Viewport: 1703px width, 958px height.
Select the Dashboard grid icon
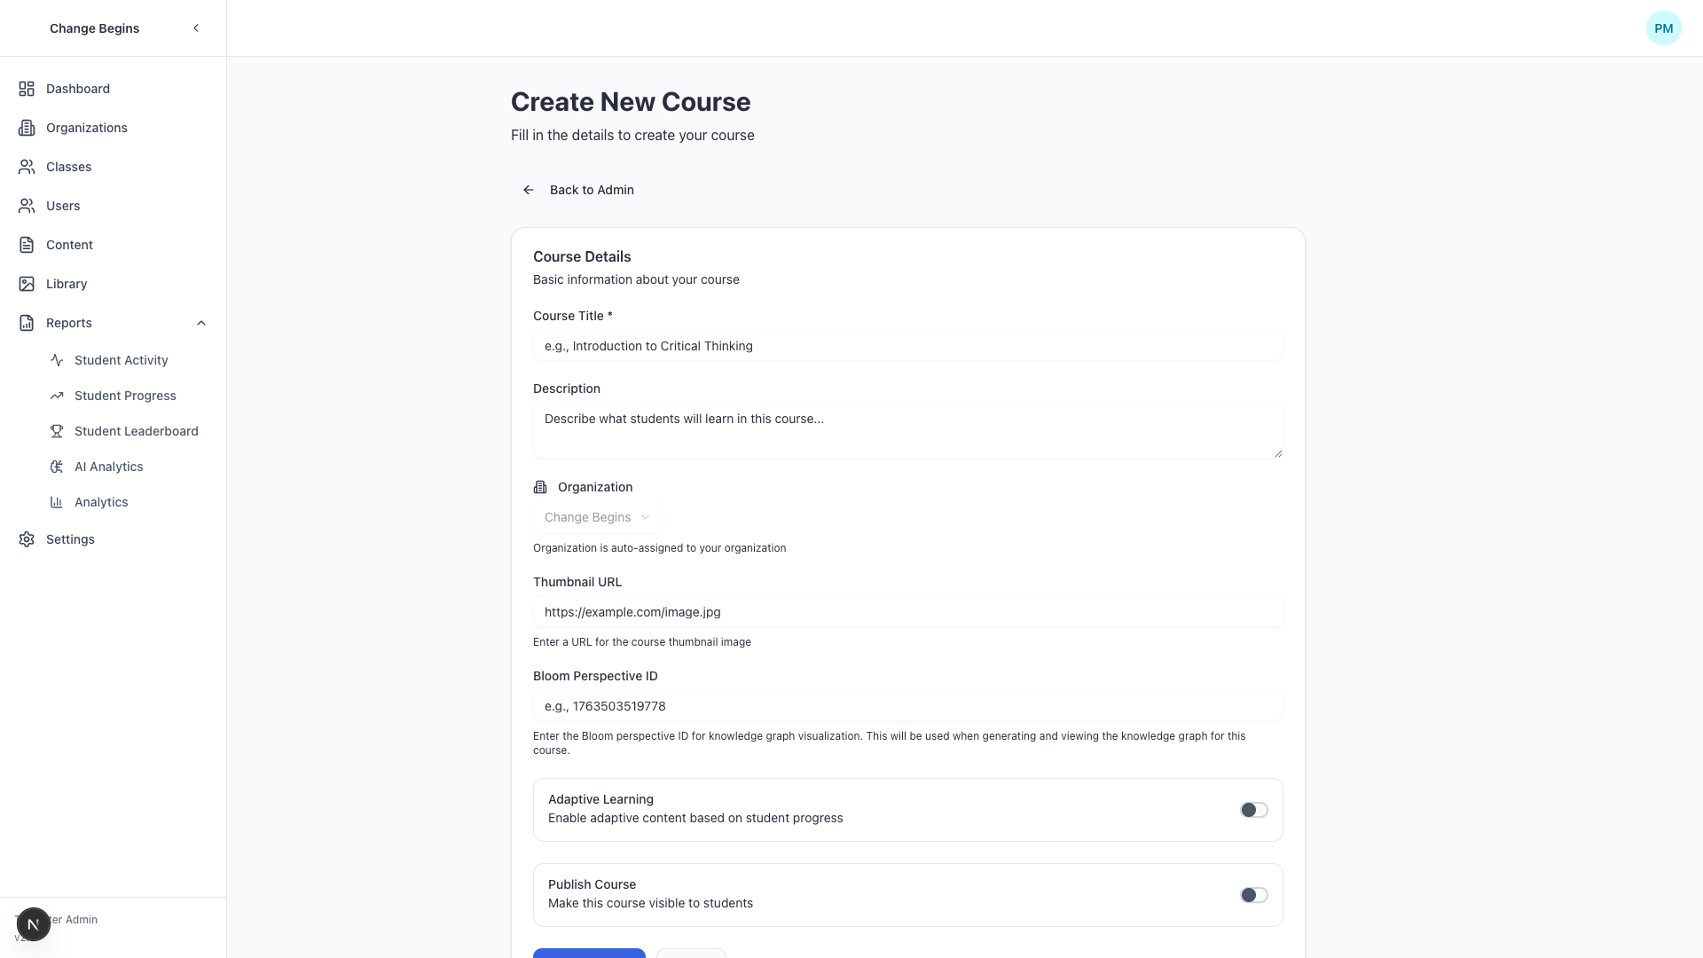click(x=27, y=89)
